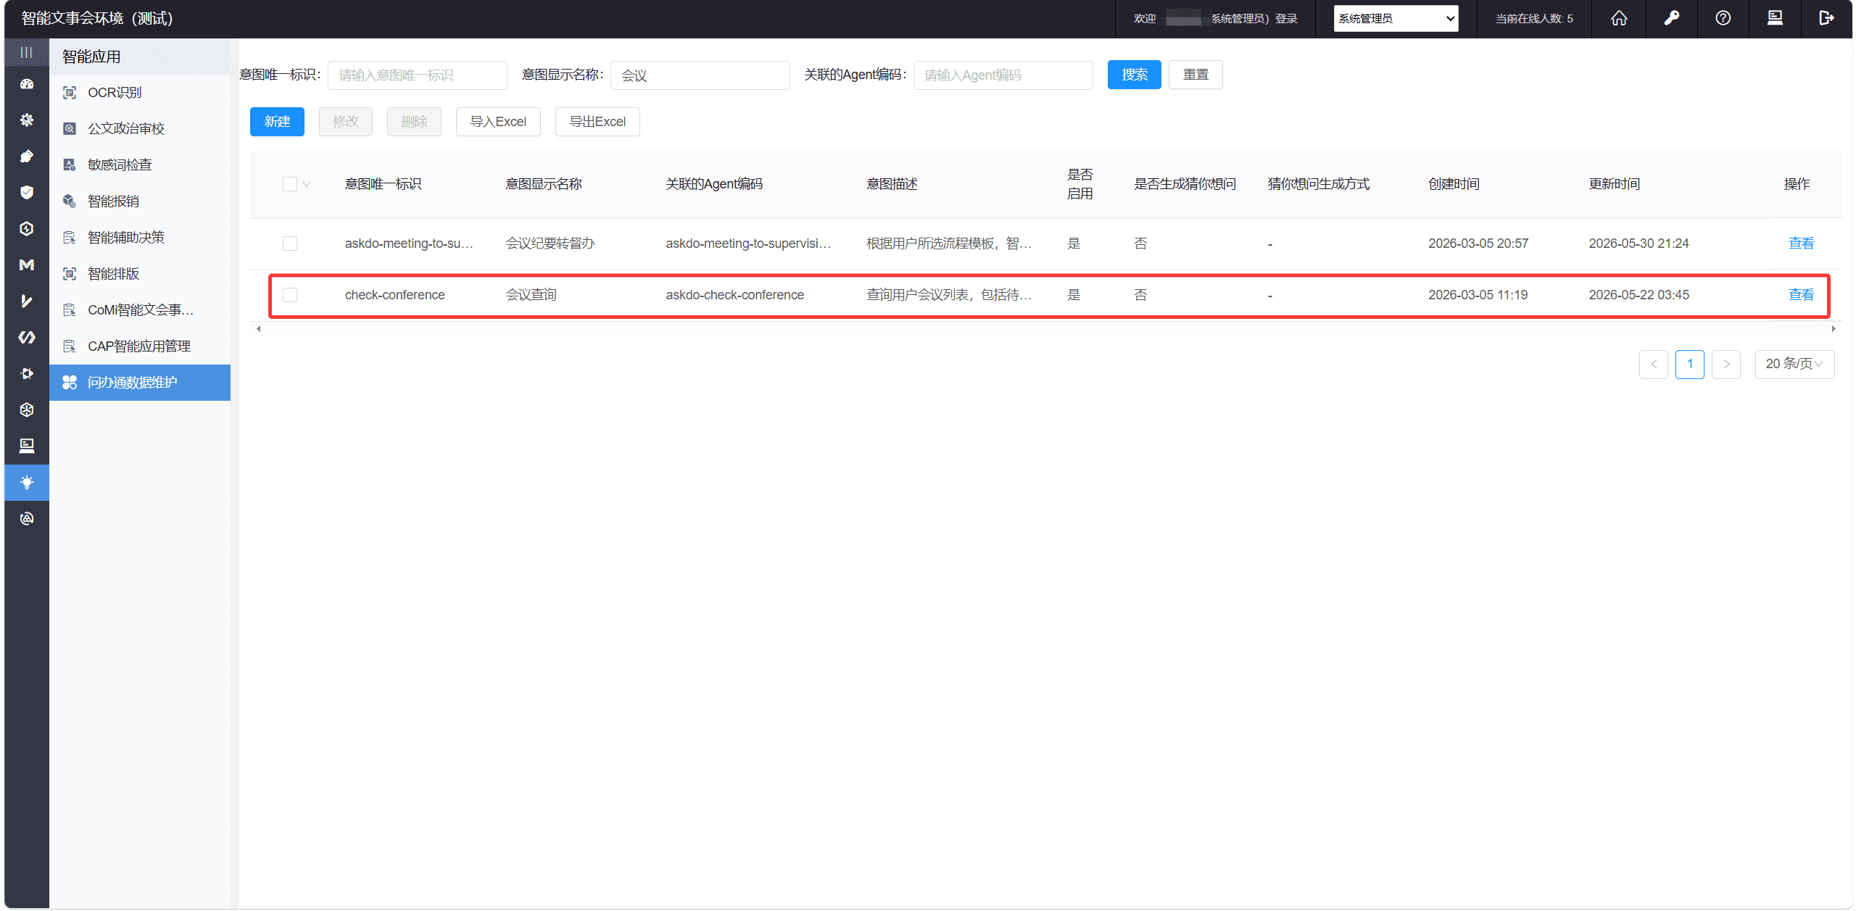Open the check-mark V icon in the left rail
1856x911 pixels.
[27, 301]
